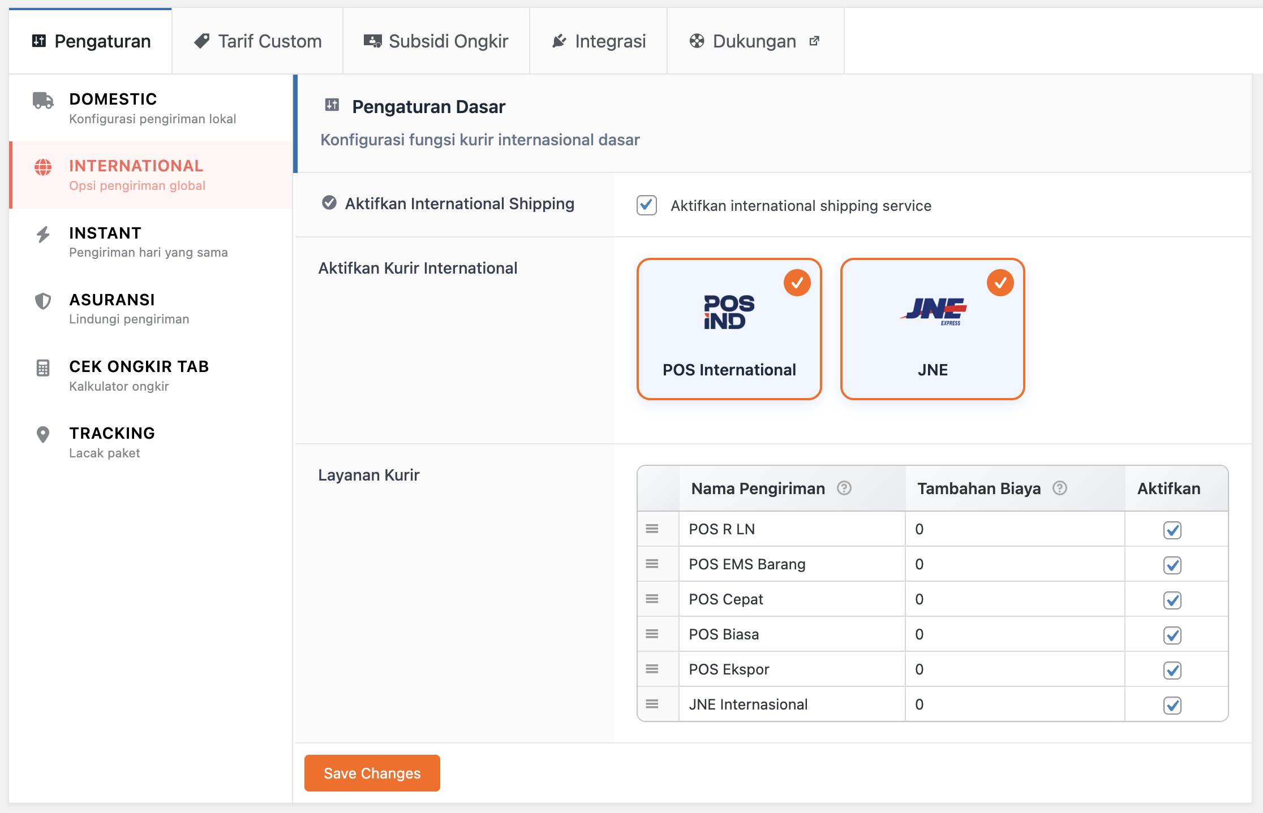The height and width of the screenshot is (813, 1263).
Task: Toggle the JNE courier card
Action: coord(932,329)
